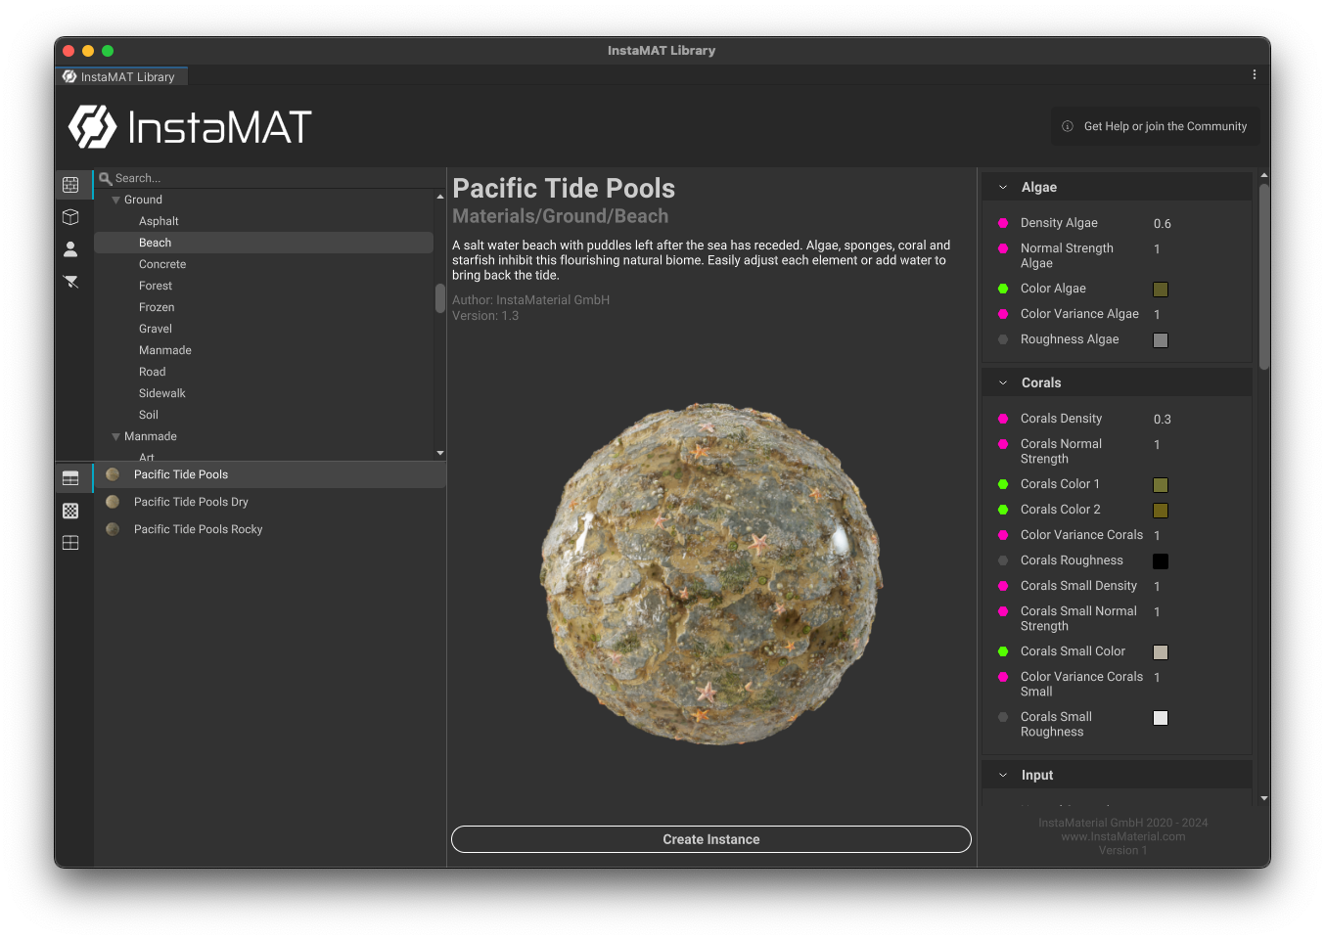Image resolution: width=1325 pixels, height=940 pixels.
Task: Open the Color Algae swatch
Action: 1161,290
